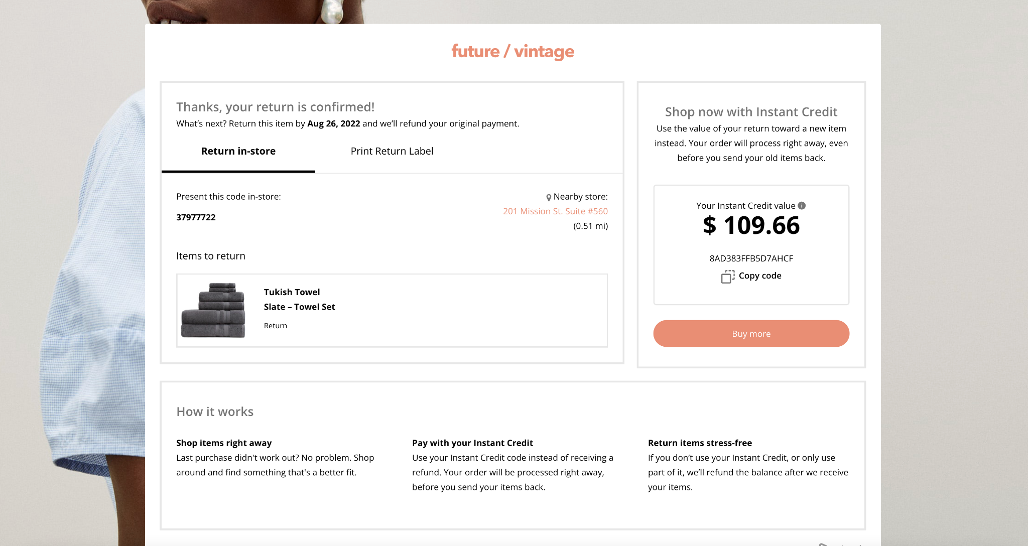The image size is (1028, 546).
Task: Click the copy icon next to Copy code
Action: pos(727,277)
